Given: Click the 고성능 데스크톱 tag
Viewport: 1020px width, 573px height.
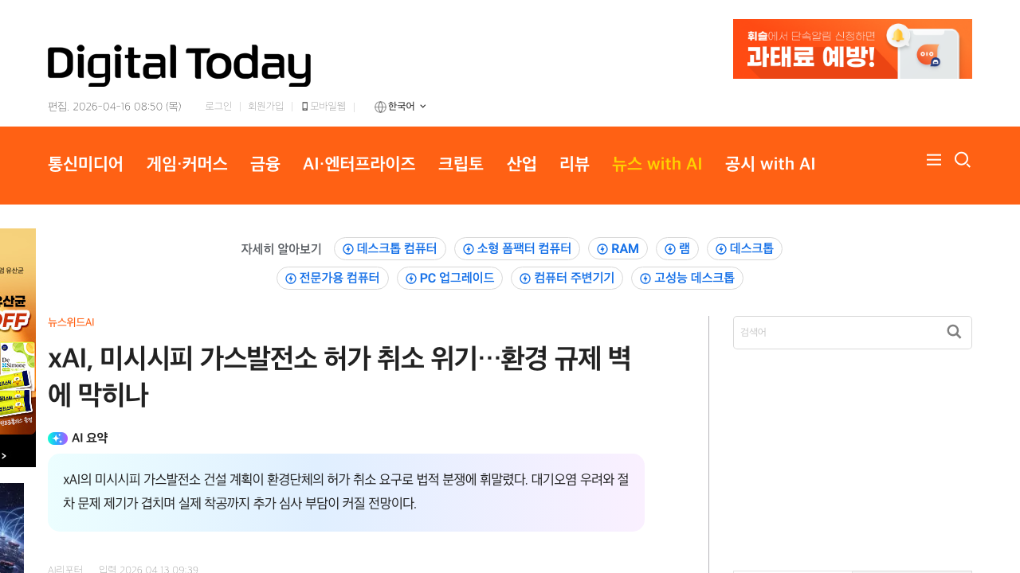Looking at the screenshot, I should [687, 279].
